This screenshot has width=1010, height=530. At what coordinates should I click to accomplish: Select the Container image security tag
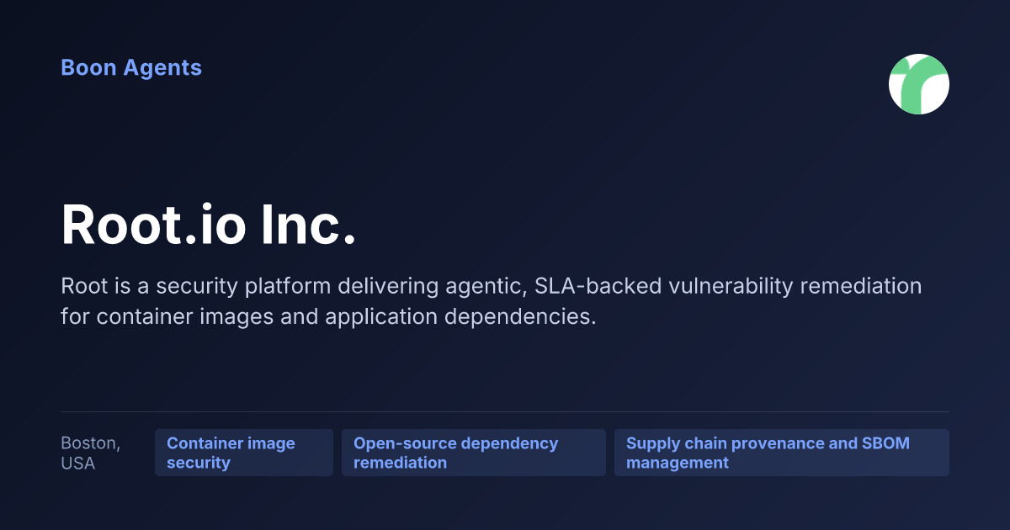coord(244,453)
